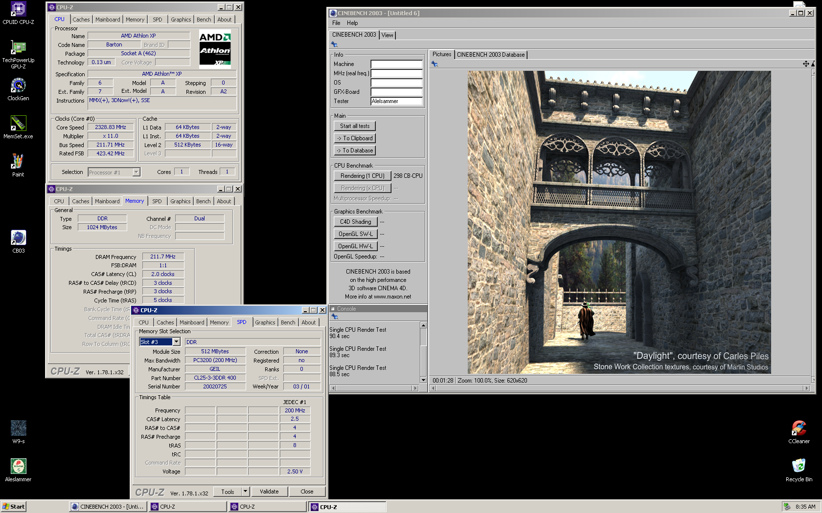Image resolution: width=822 pixels, height=513 pixels.
Task: Click Start all tests button
Action: click(x=355, y=126)
